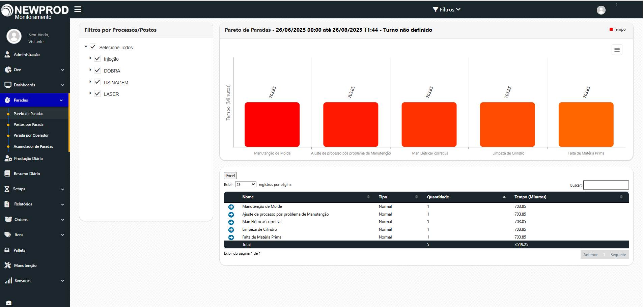The height and width of the screenshot is (307, 643).
Task: Open the Manutenção sidebar item
Action: (x=25, y=266)
